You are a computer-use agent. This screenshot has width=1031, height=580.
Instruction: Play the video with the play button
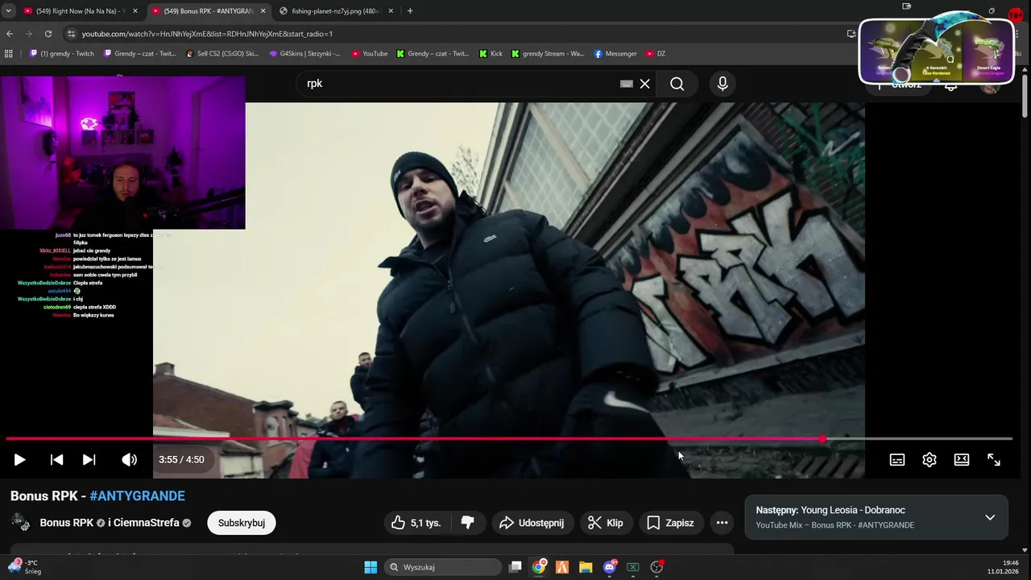coord(19,460)
